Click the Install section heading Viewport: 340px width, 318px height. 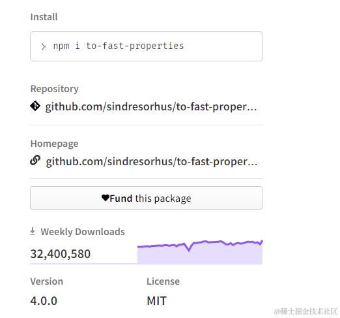click(44, 17)
